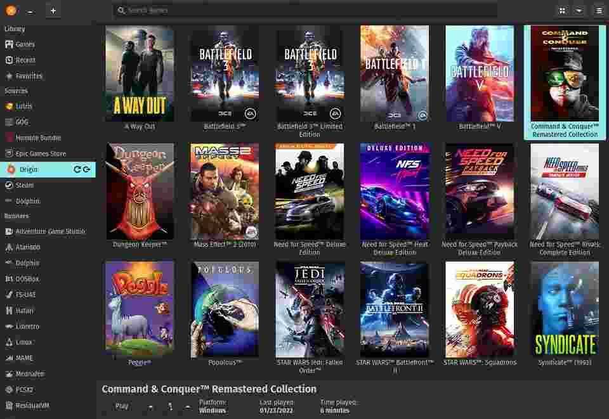This screenshot has height=419, width=609.
Task: Click the second Origin row icon beside refresh
Action: click(87, 169)
